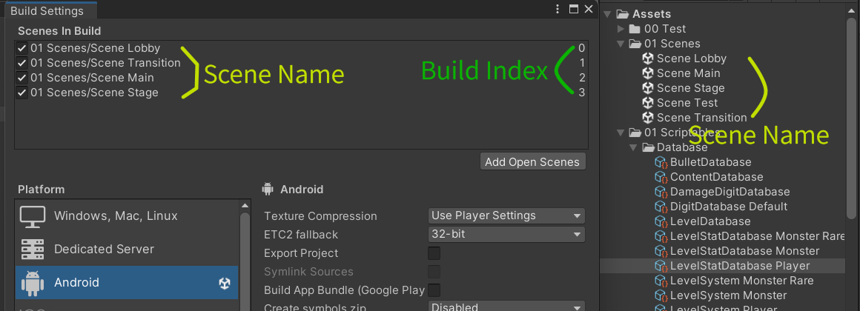860x311 pixels.
Task: Click the LevelDatabase asset icon
Action: (x=661, y=221)
